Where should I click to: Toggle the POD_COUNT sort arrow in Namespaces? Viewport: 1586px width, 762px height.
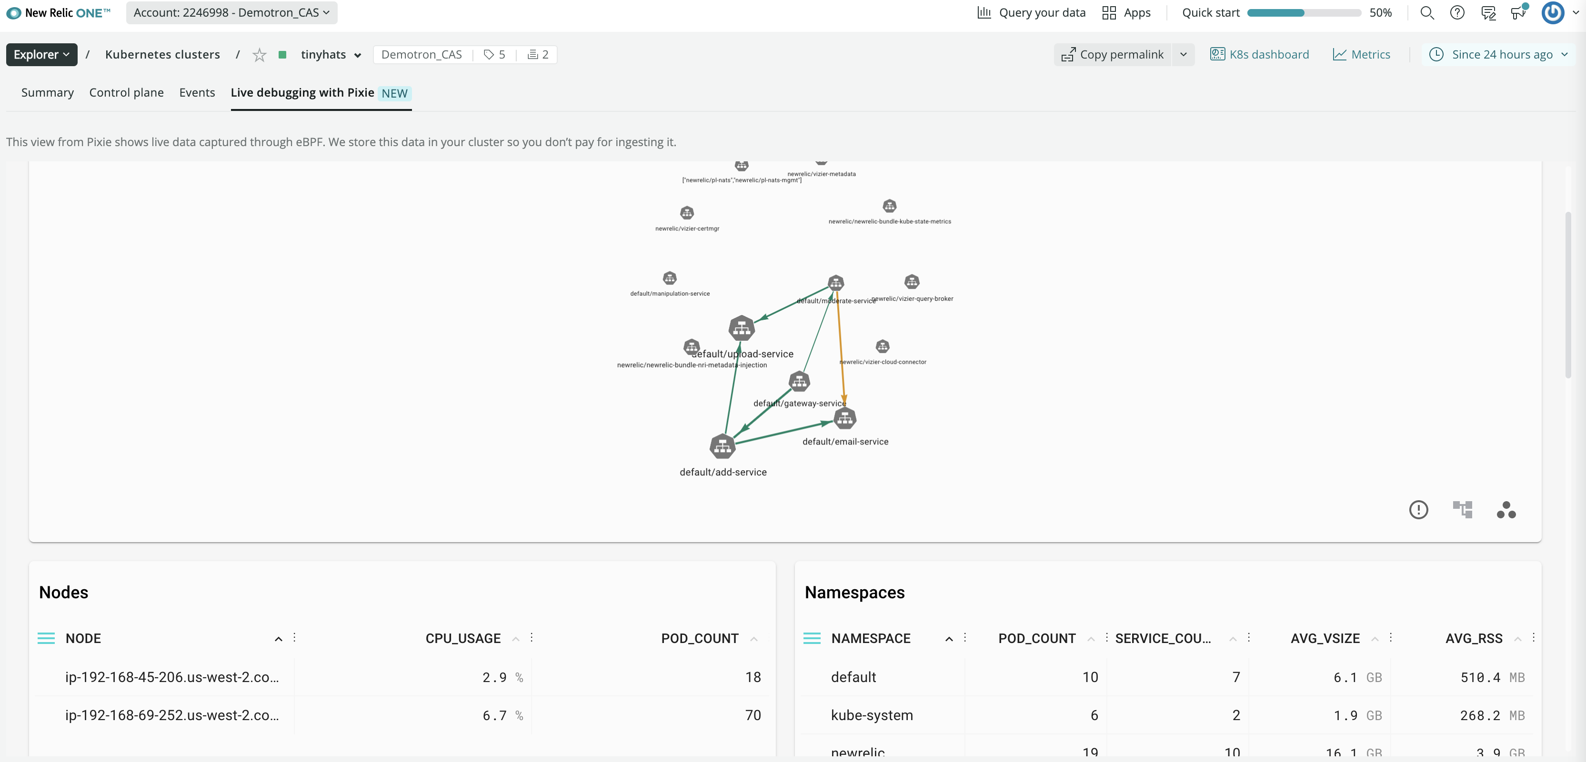(1092, 638)
